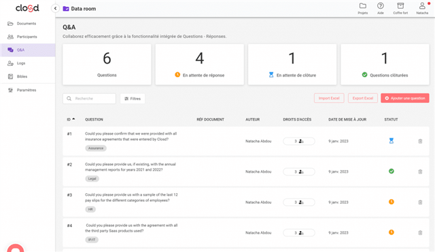Delete question #4 with trash icon
Image resolution: width=435 pixels, height=252 pixels.
coord(420,232)
